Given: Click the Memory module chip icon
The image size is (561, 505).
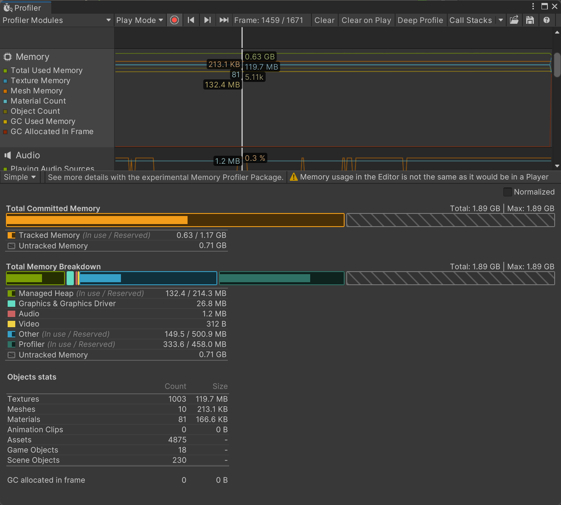Looking at the screenshot, I should [x=7, y=57].
